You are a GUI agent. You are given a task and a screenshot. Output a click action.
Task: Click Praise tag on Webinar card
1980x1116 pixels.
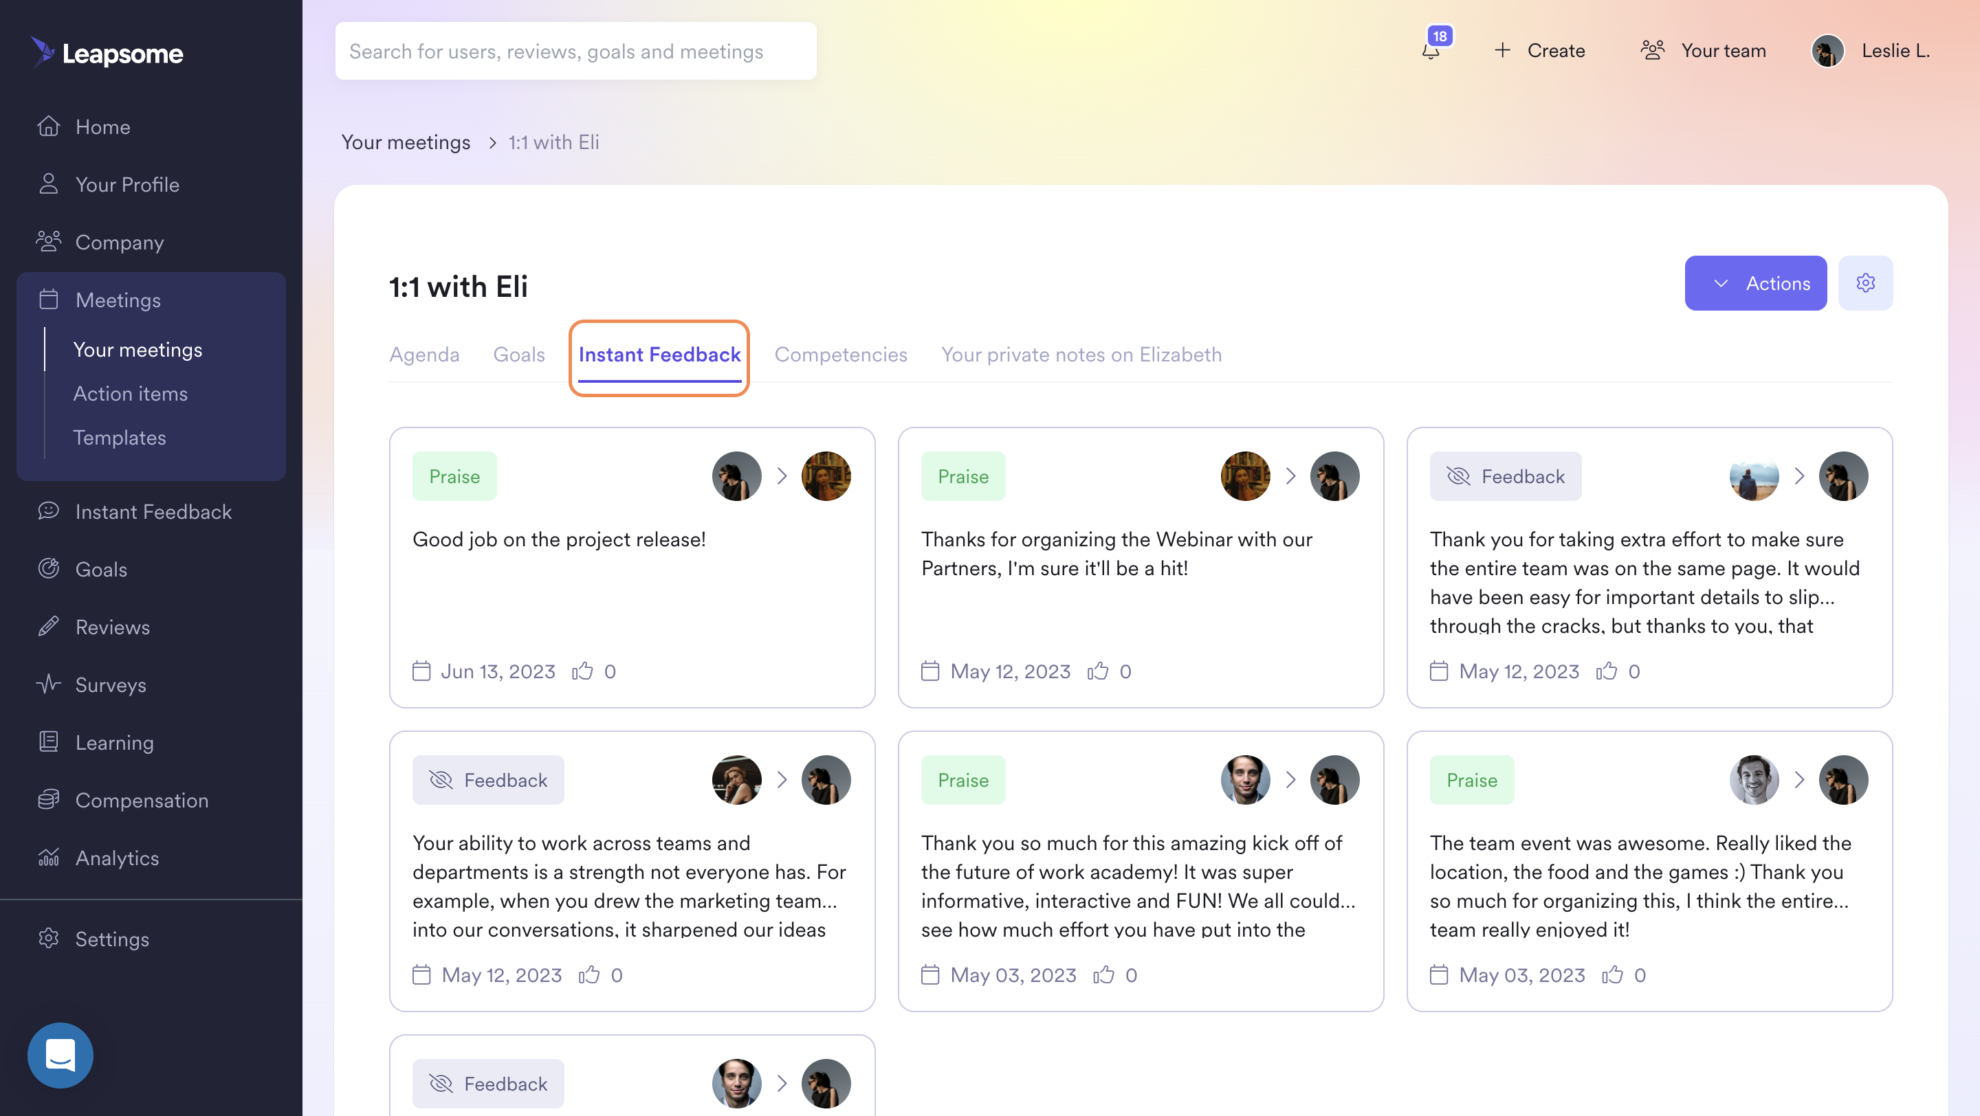963,476
